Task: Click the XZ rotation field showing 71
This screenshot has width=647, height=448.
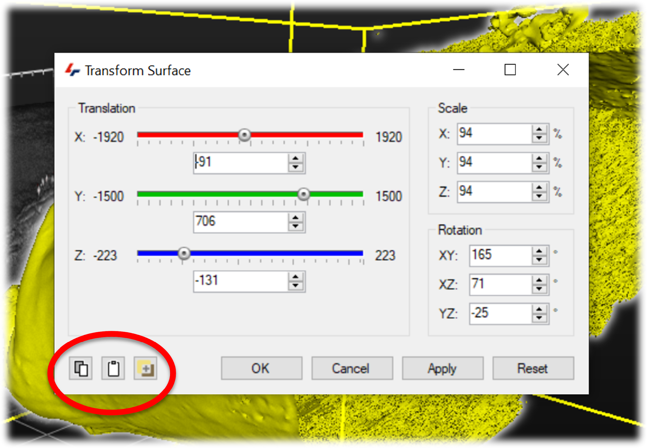Action: 500,284
